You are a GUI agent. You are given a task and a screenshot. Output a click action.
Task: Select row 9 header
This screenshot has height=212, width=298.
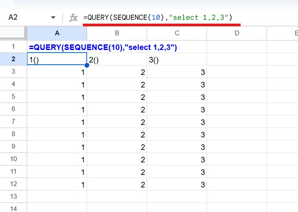click(13, 147)
